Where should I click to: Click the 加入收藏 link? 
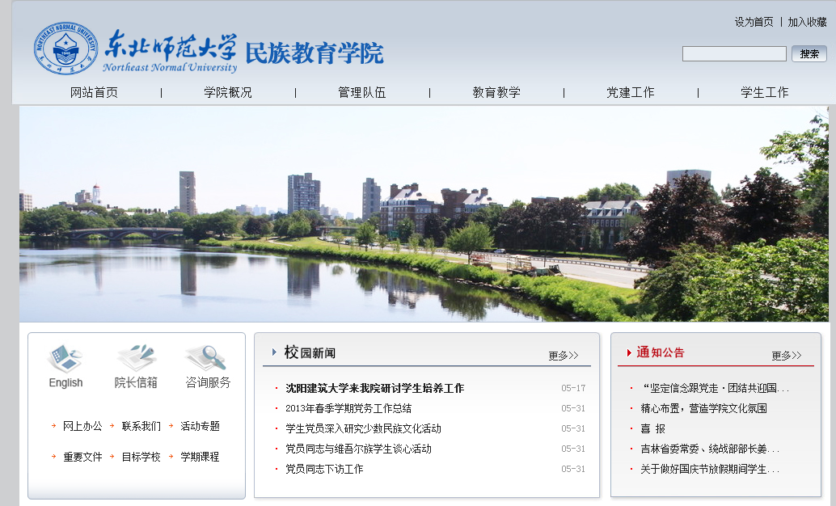click(807, 22)
